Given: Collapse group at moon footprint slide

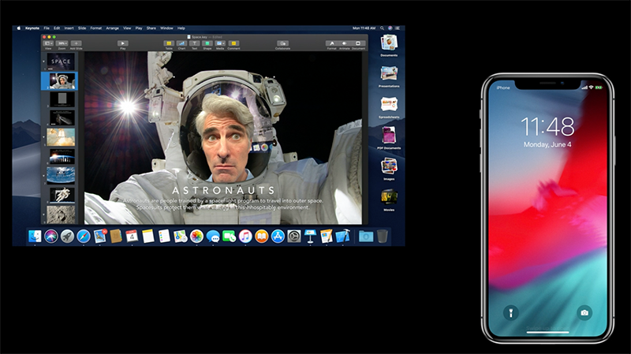Looking at the screenshot, I should (x=44, y=214).
